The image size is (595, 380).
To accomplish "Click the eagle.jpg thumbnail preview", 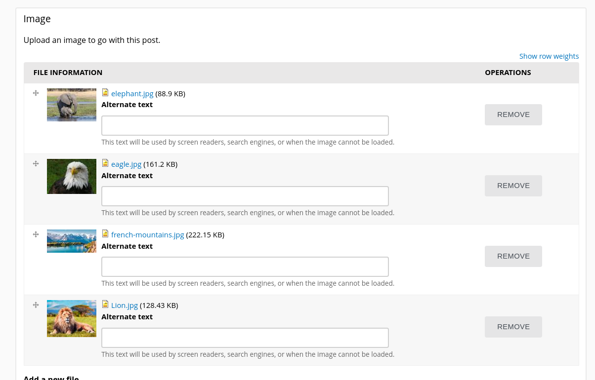I will [x=71, y=176].
